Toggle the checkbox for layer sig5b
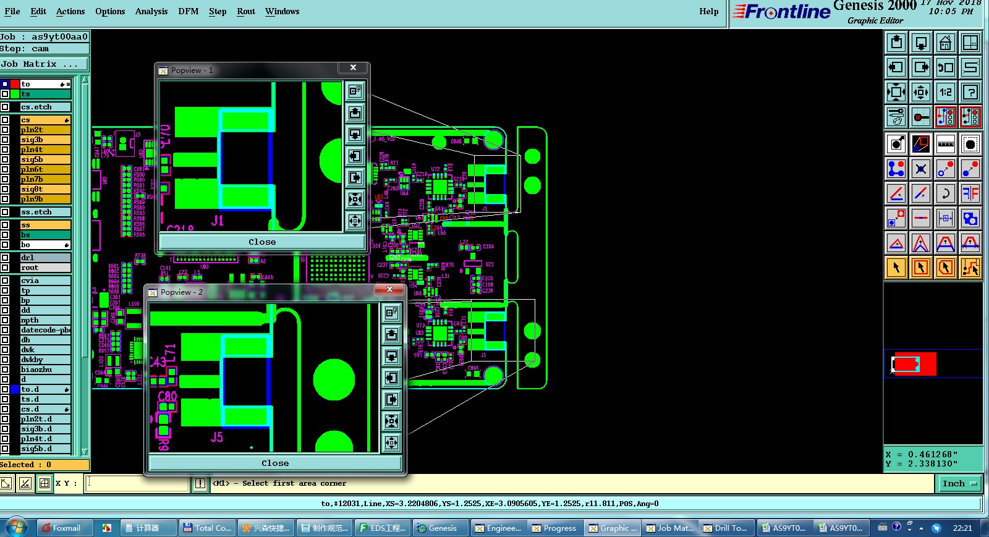The image size is (989, 537). pos(5,159)
